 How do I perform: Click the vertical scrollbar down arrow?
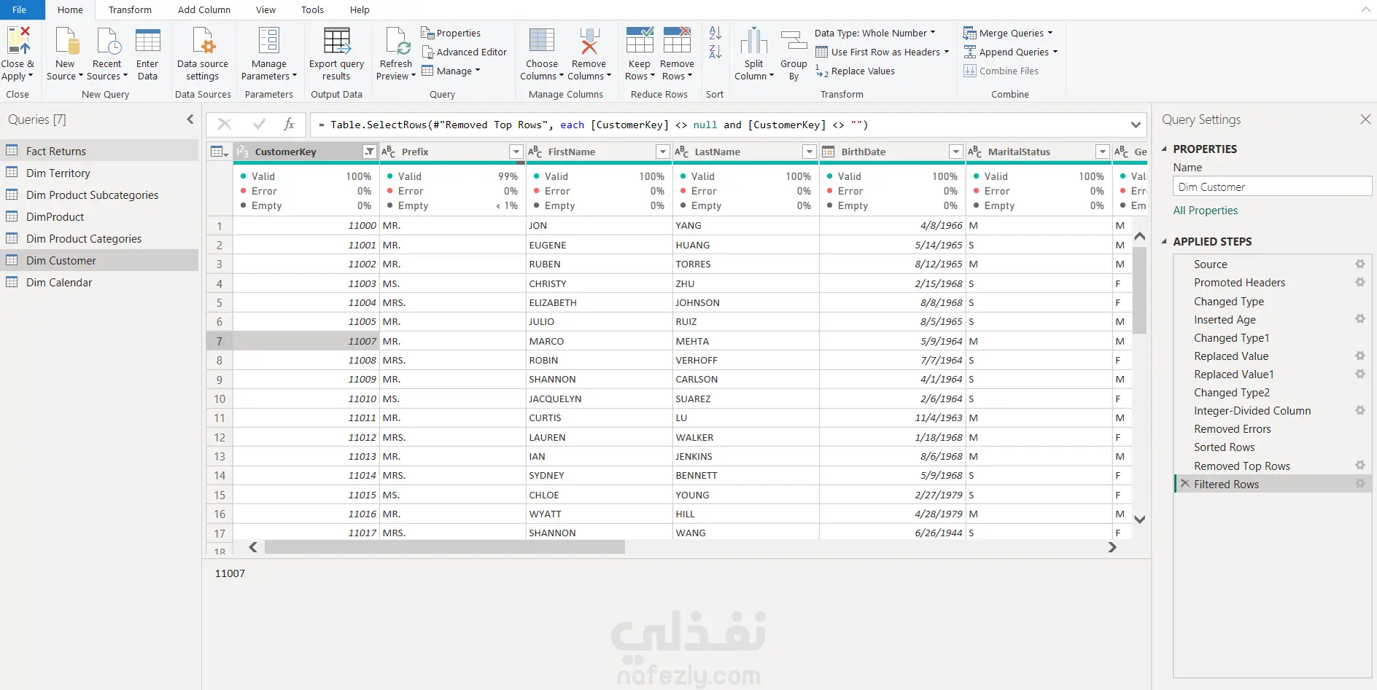[x=1140, y=520]
